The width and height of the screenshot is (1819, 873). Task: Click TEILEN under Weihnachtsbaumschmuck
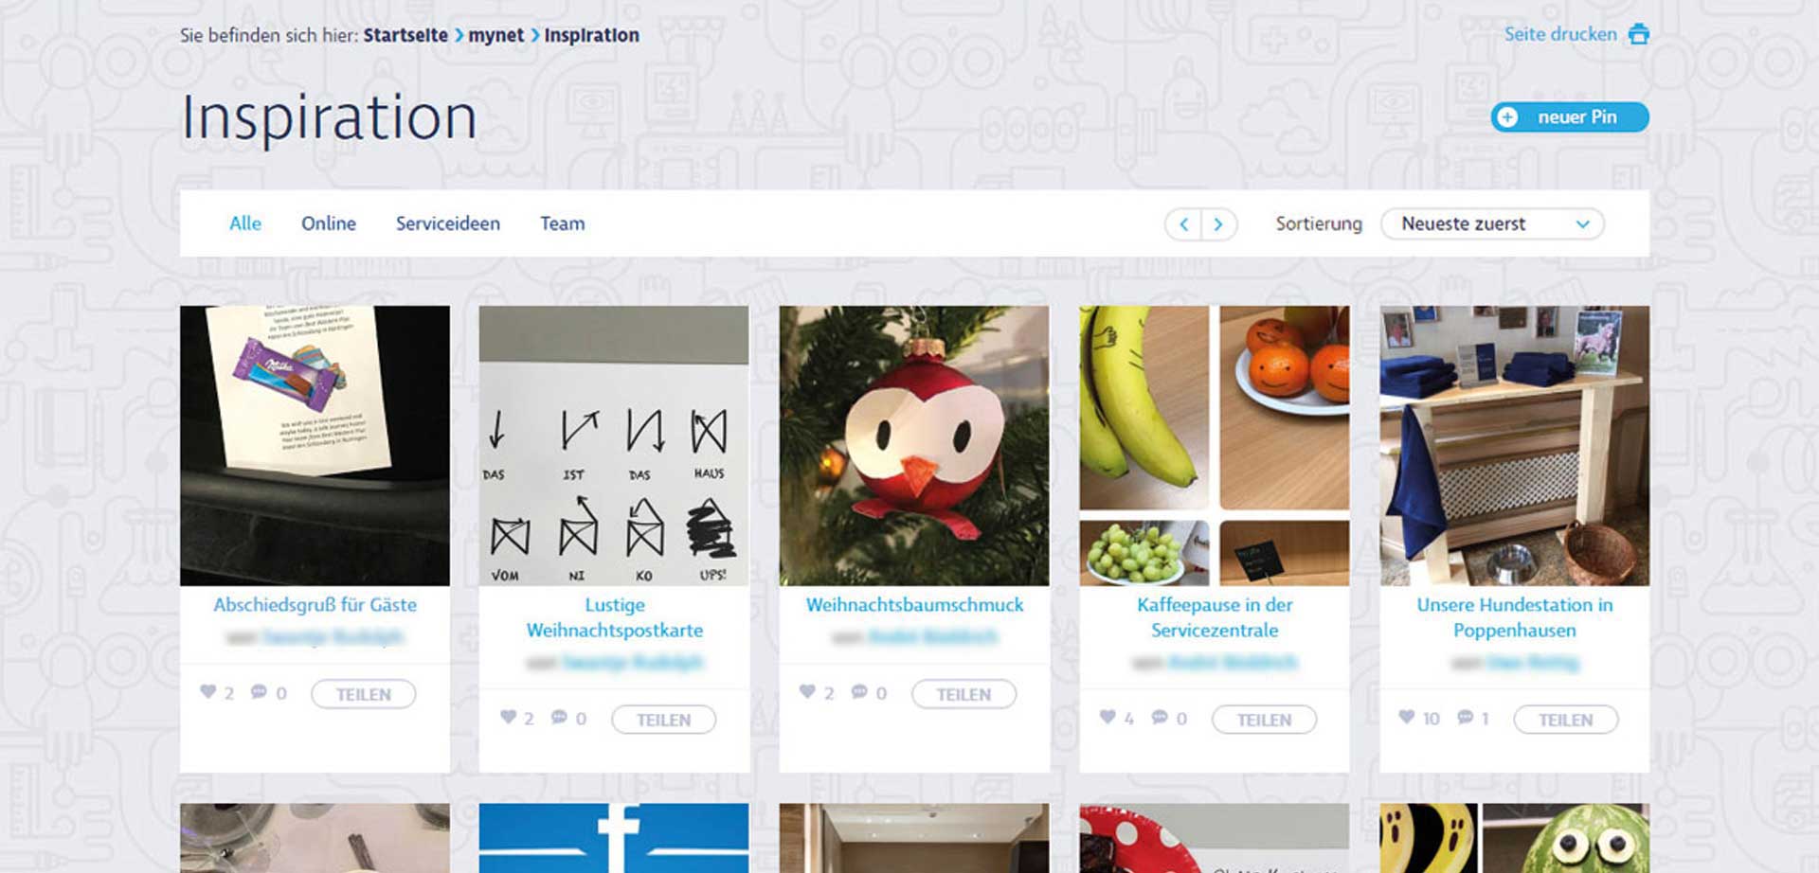[x=964, y=694]
